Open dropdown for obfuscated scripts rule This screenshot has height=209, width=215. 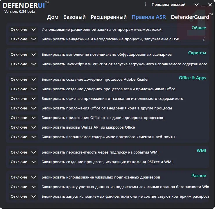[23, 55]
